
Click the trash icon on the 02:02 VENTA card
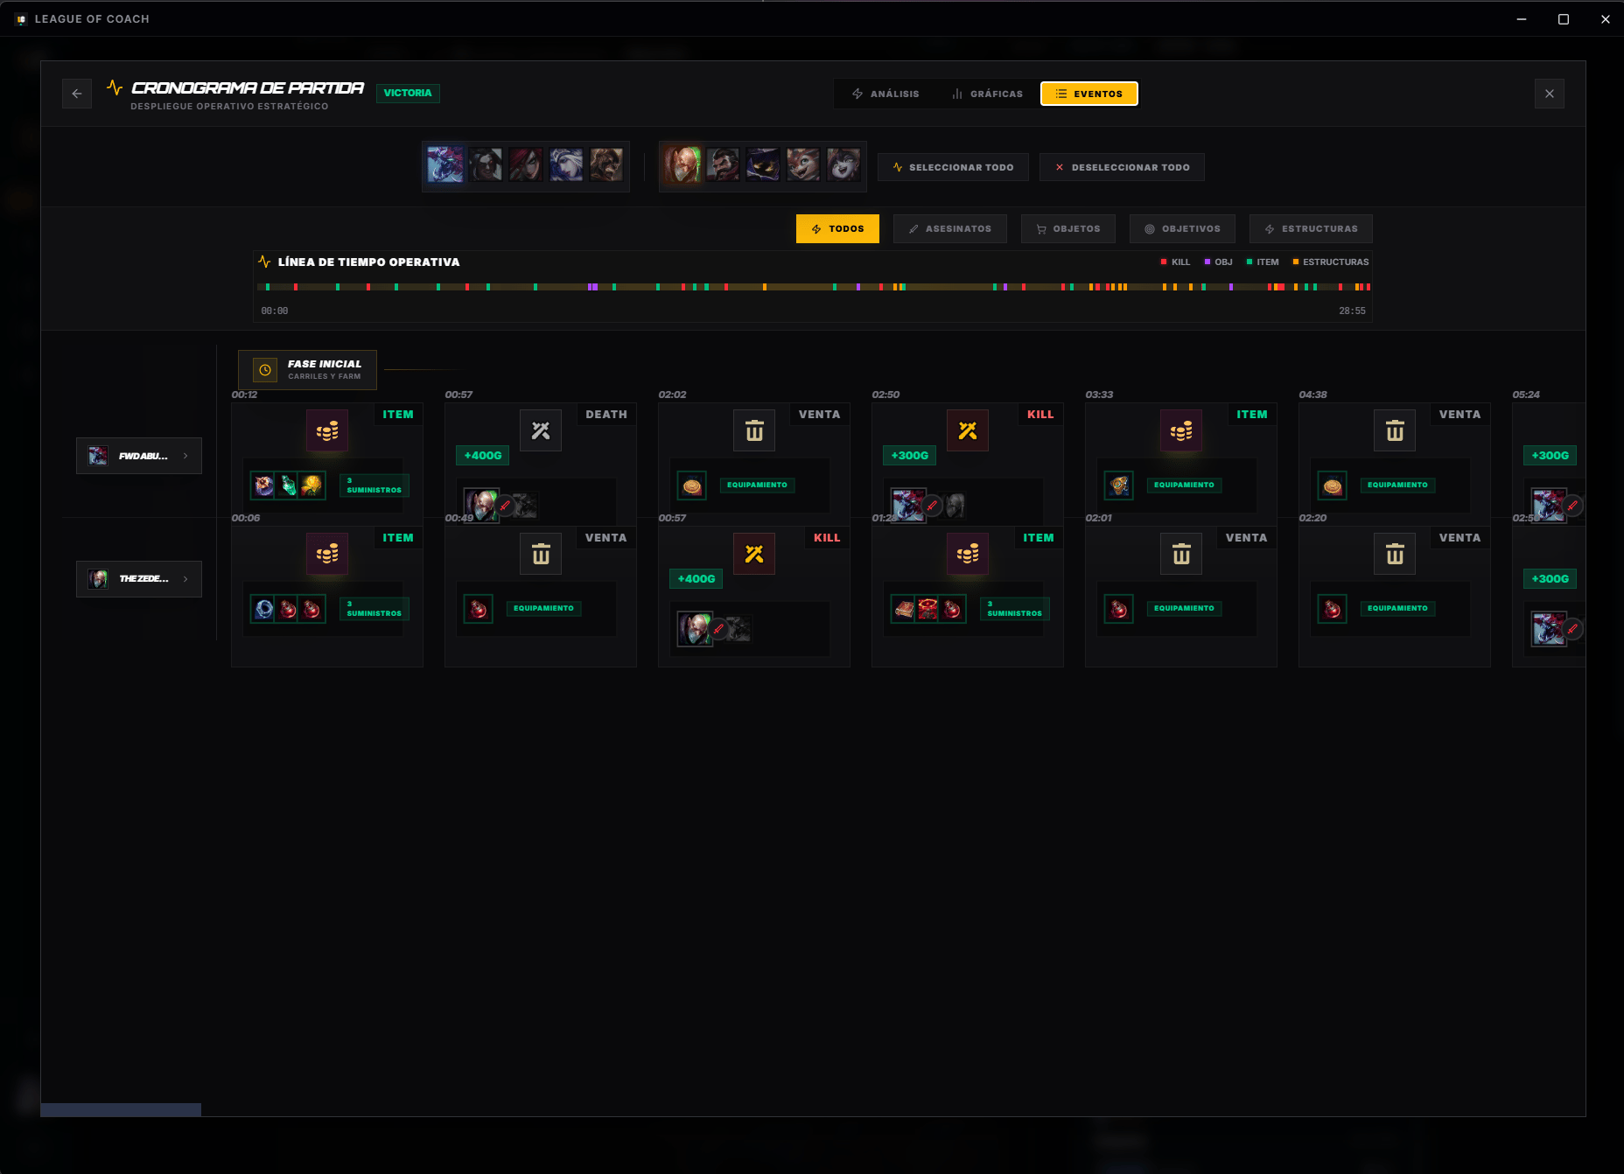[x=754, y=430]
